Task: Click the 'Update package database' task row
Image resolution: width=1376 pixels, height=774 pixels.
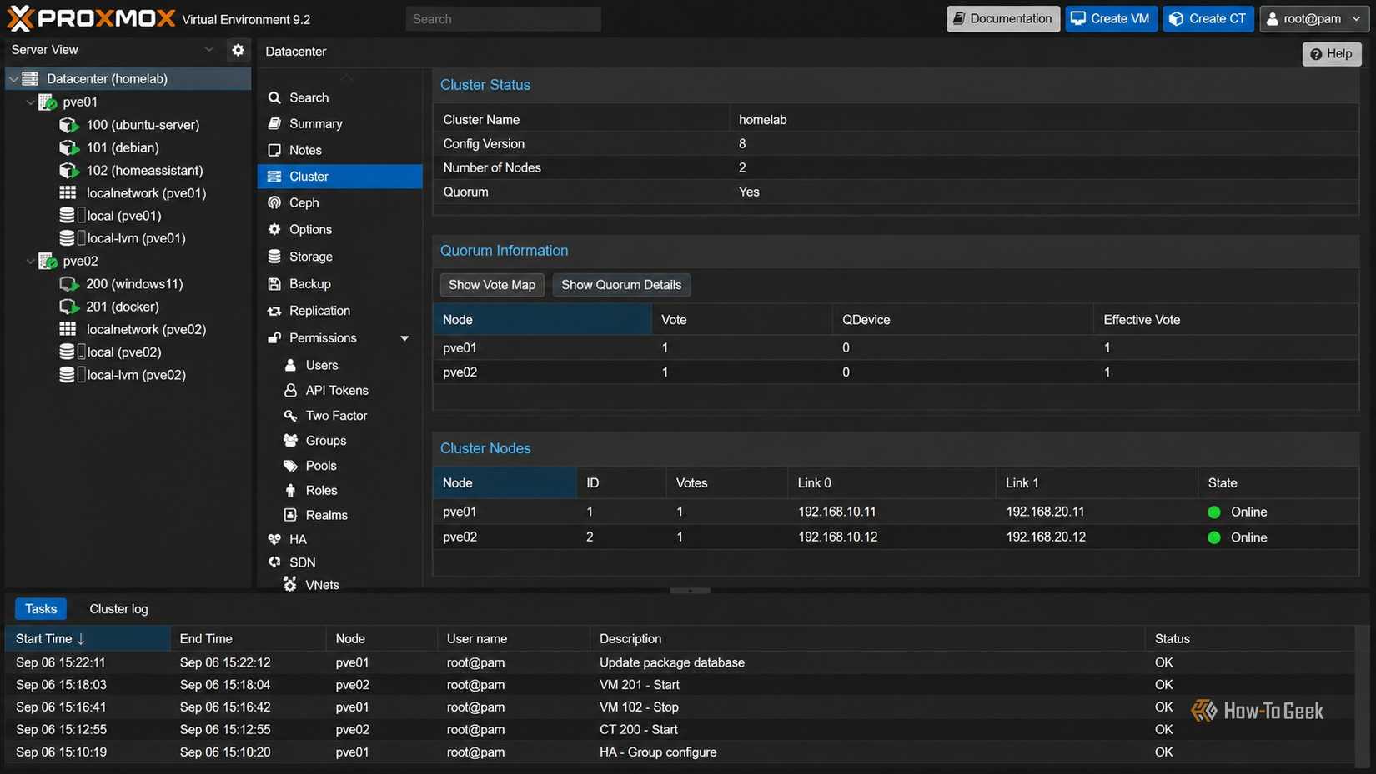Action: [x=680, y=662]
